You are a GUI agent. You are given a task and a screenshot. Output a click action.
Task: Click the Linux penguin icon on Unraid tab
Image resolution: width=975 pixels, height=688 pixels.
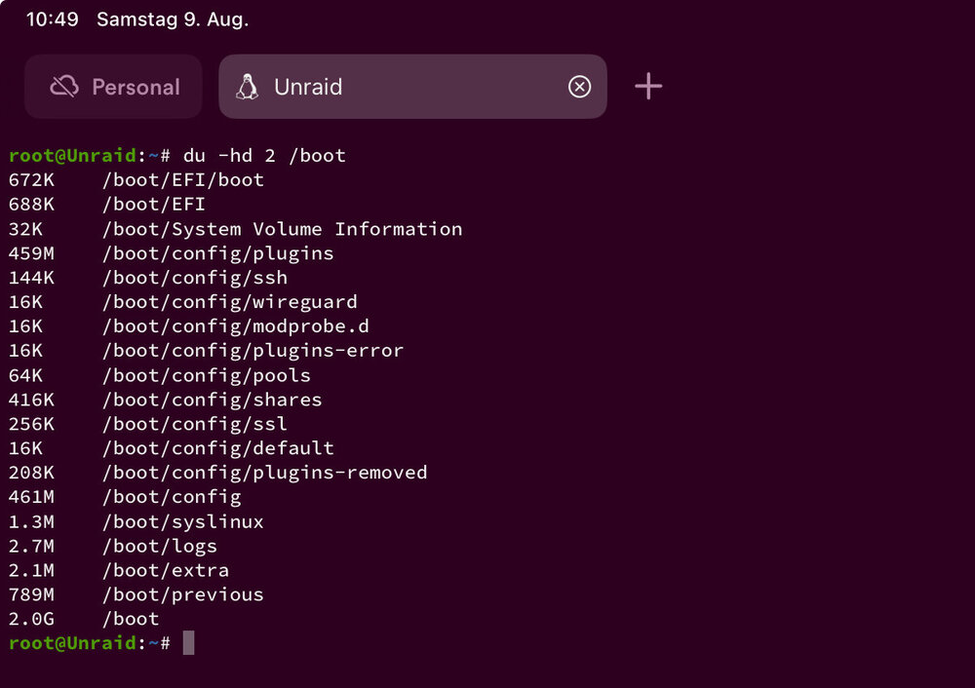point(248,87)
